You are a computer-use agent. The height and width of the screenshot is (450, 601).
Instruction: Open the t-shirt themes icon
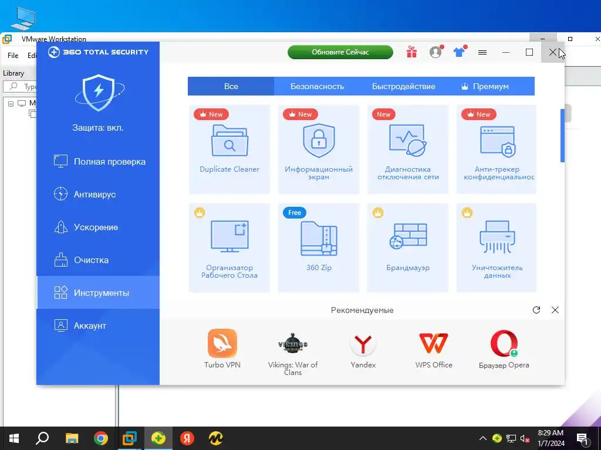pyautogui.click(x=459, y=52)
